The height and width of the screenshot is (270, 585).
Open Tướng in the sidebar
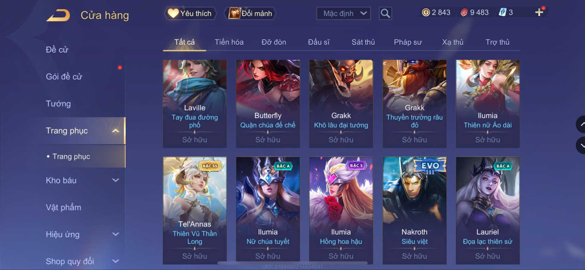[58, 104]
